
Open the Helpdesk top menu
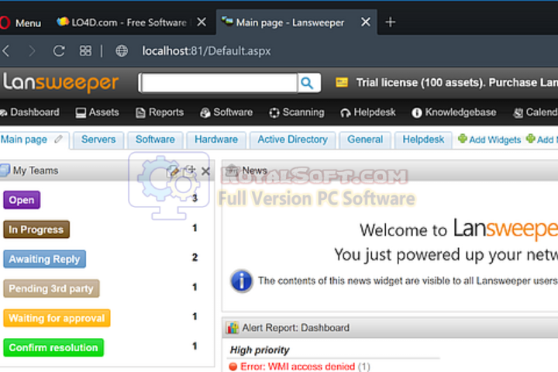368,112
